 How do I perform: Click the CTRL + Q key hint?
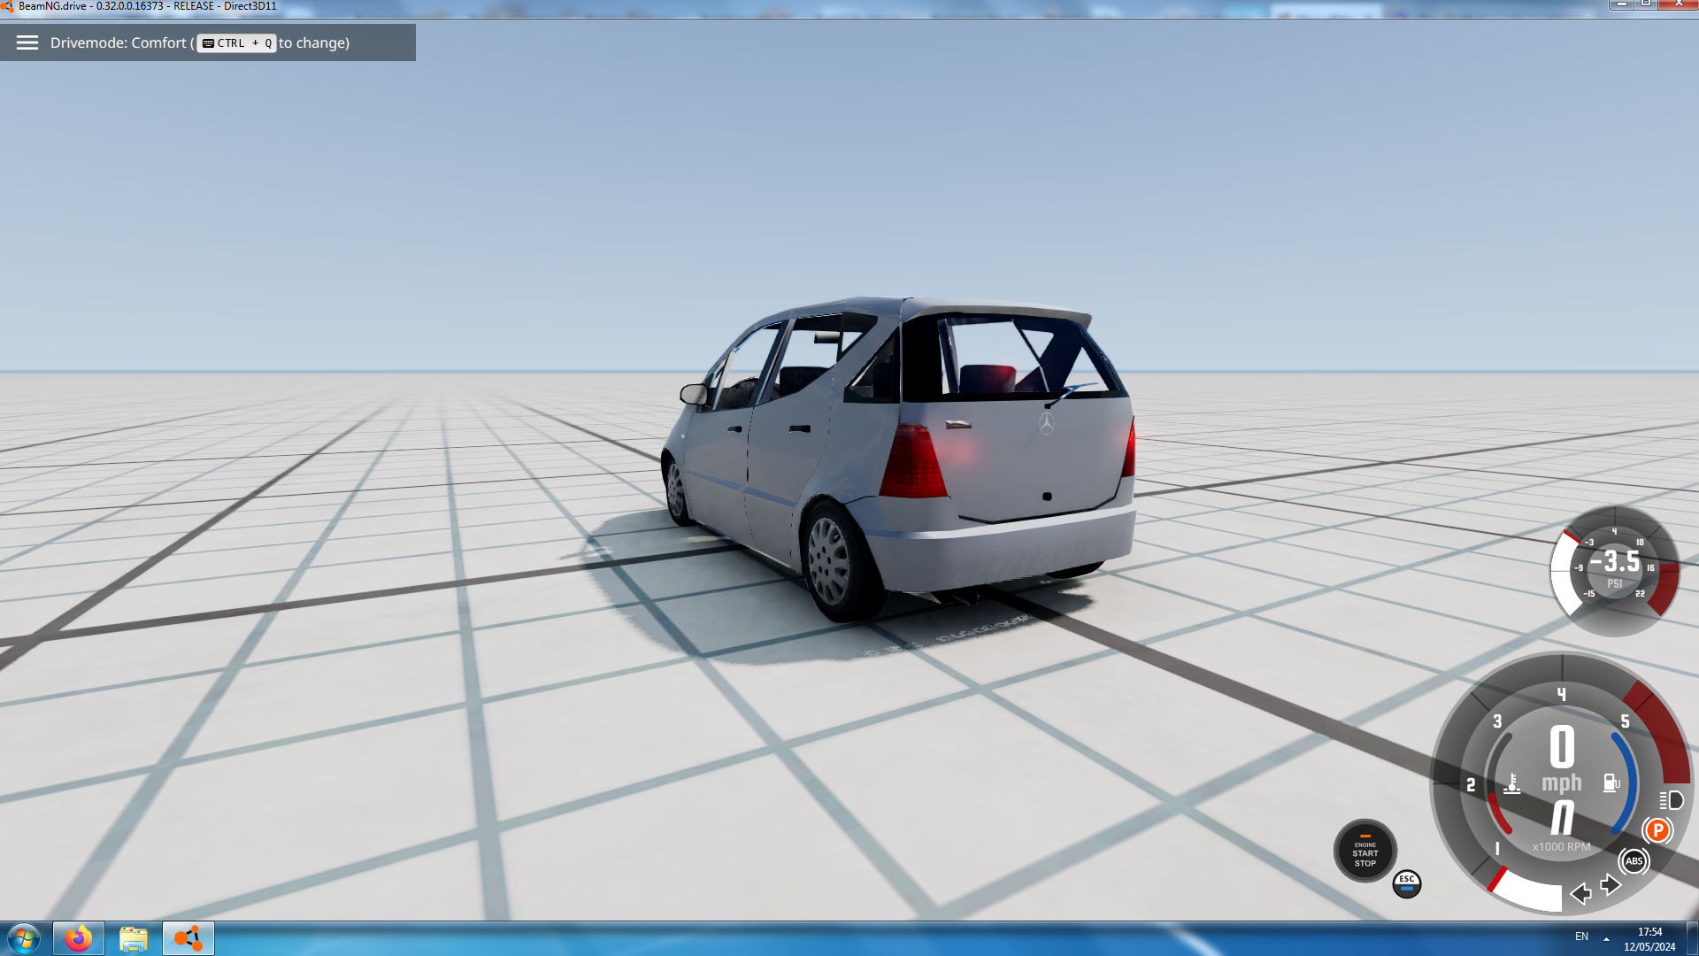point(236,42)
